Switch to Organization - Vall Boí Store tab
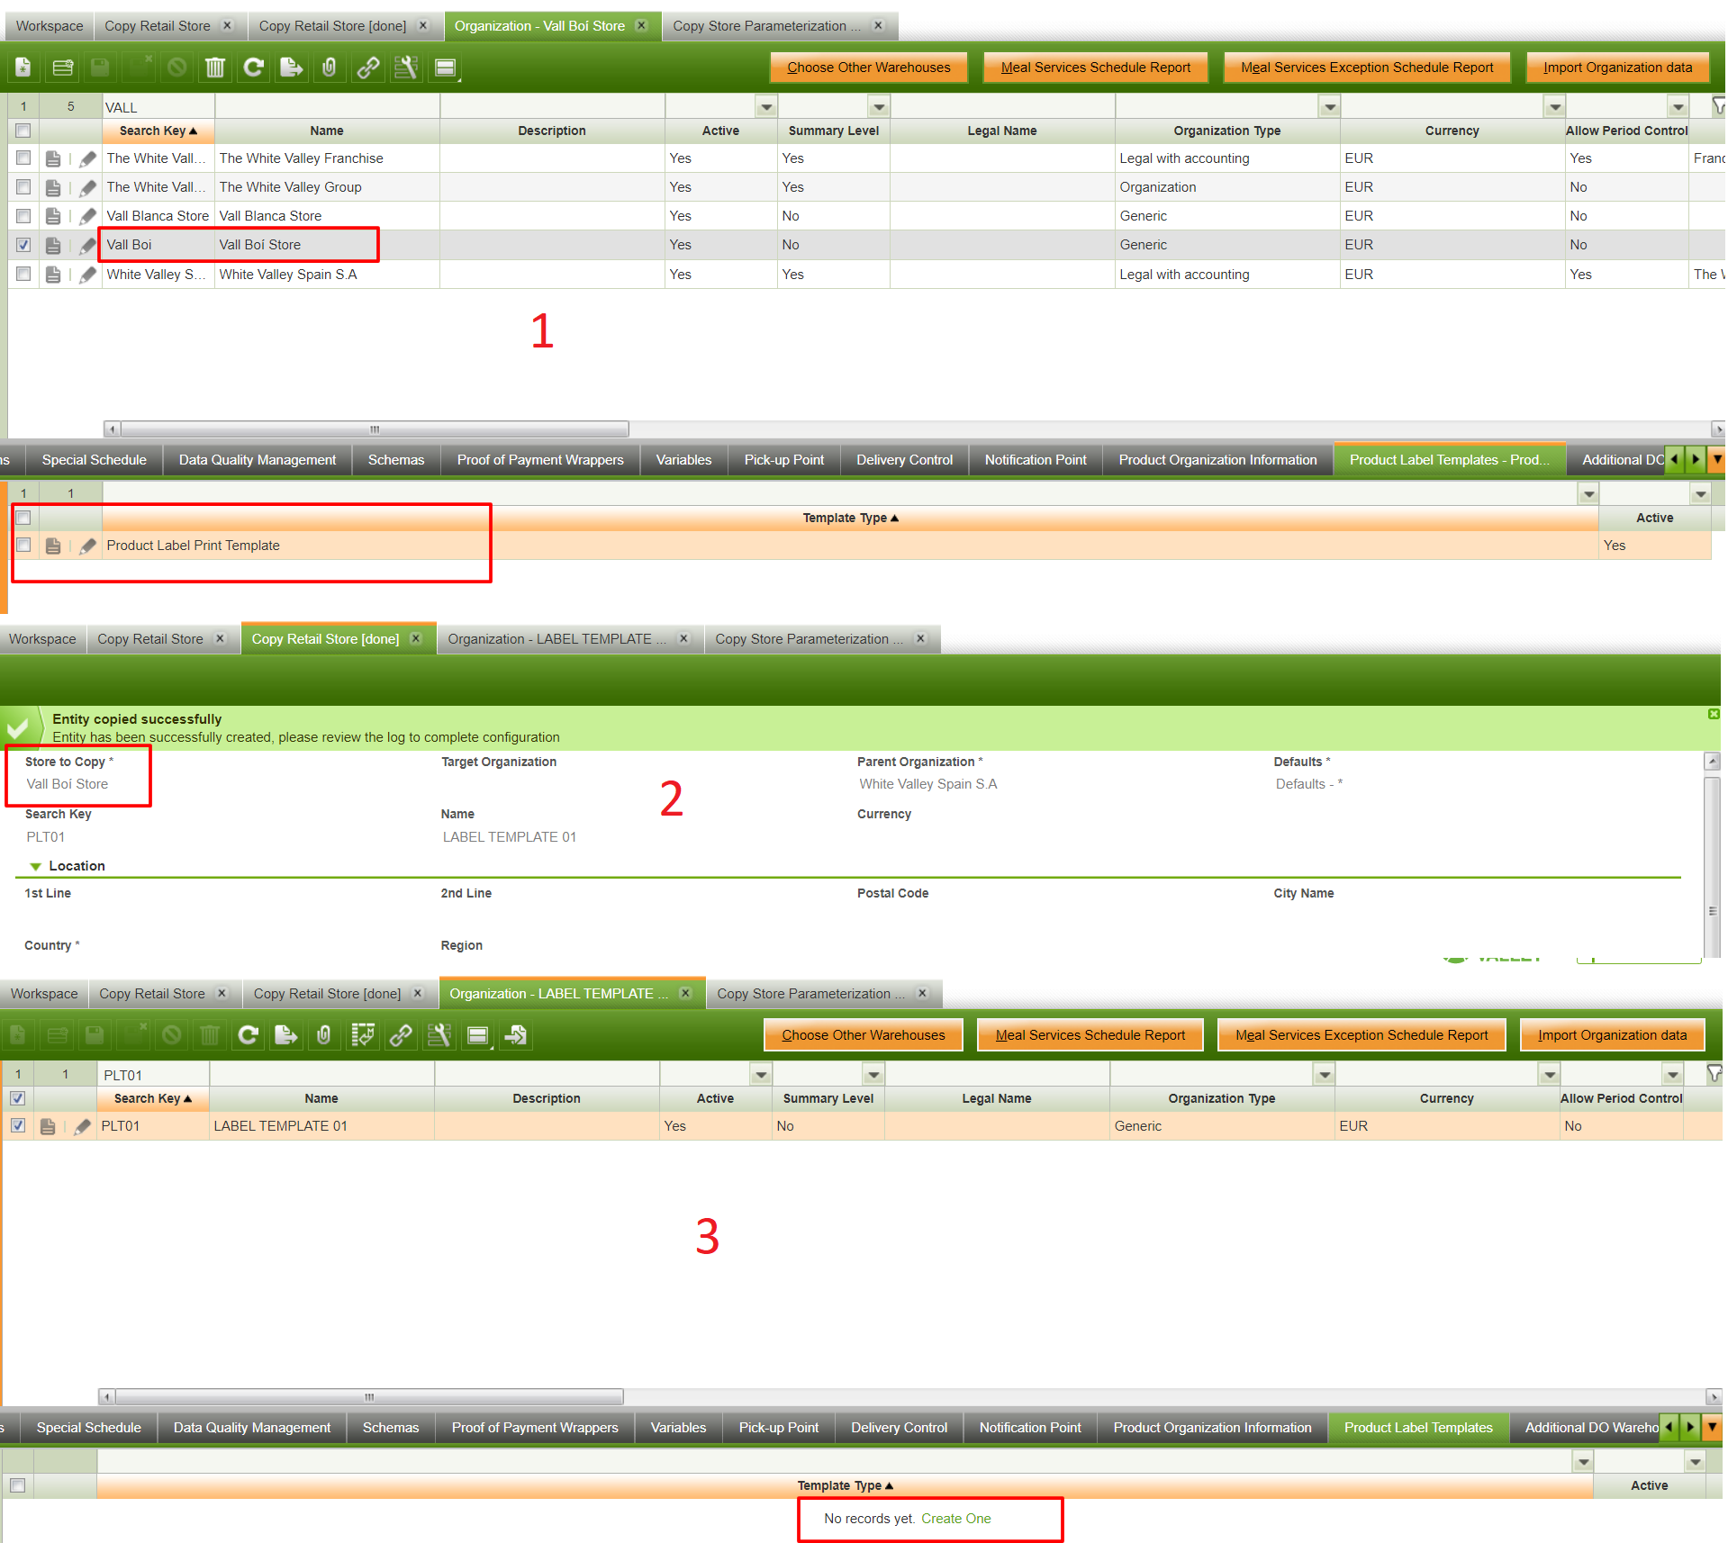This screenshot has height=1543, width=1728. (539, 26)
